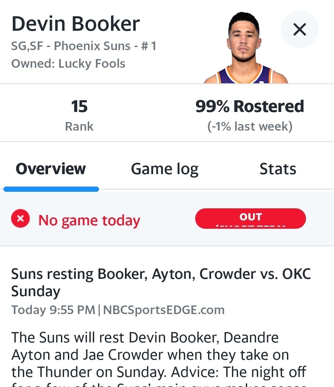Tap the blue Overview tab indicator bar
Viewport: 334px width, 387px height.
click(x=51, y=189)
